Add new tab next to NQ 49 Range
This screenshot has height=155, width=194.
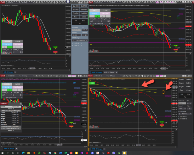coord(15,72)
